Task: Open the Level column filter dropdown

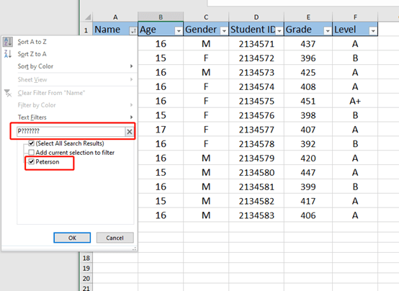Action: click(373, 31)
